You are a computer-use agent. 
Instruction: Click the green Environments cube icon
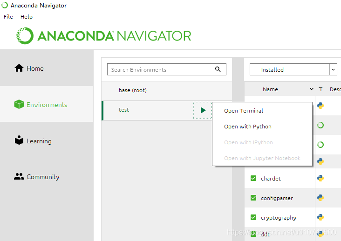click(x=19, y=104)
